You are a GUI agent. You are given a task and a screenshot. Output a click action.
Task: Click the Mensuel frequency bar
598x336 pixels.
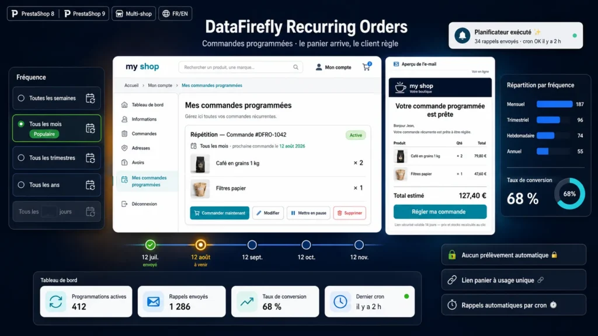pos(554,104)
